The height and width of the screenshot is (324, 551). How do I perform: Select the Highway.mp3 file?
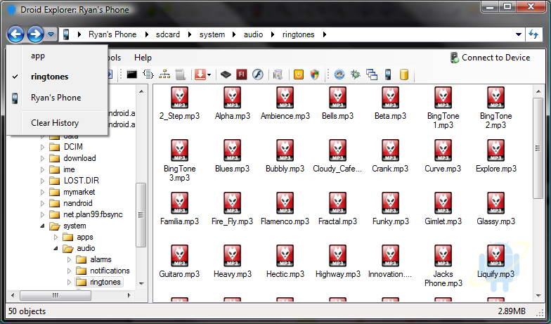[x=337, y=261]
